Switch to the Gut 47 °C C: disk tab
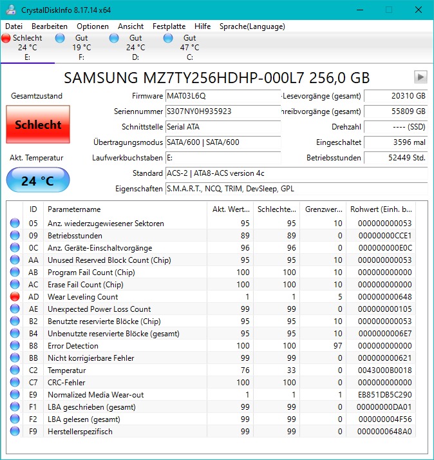The image size is (434, 460). [x=189, y=47]
